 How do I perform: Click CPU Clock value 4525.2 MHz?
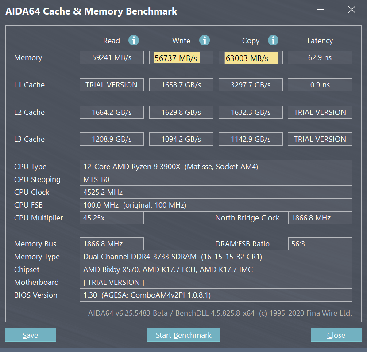pos(216,192)
